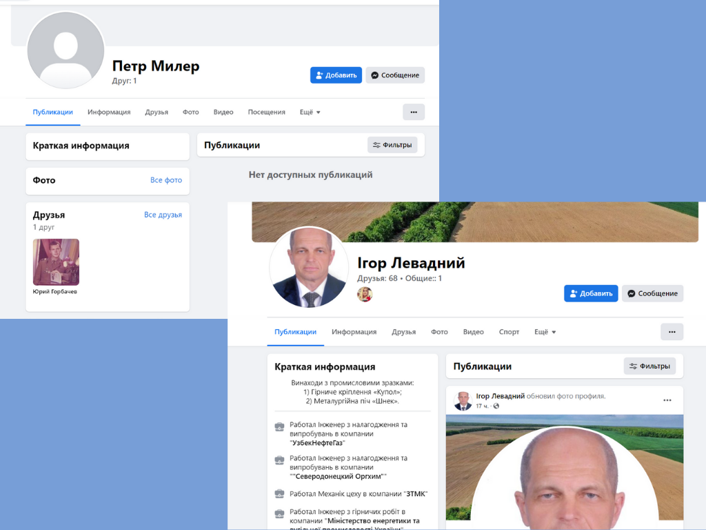Open Фильтры for Ігор Левадний's publications
Viewport: 706px width, 530px height.
[x=649, y=366]
